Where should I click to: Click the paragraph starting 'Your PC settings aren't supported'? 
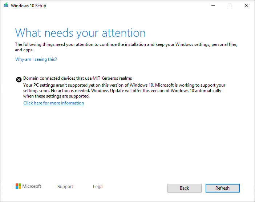tap(124, 91)
